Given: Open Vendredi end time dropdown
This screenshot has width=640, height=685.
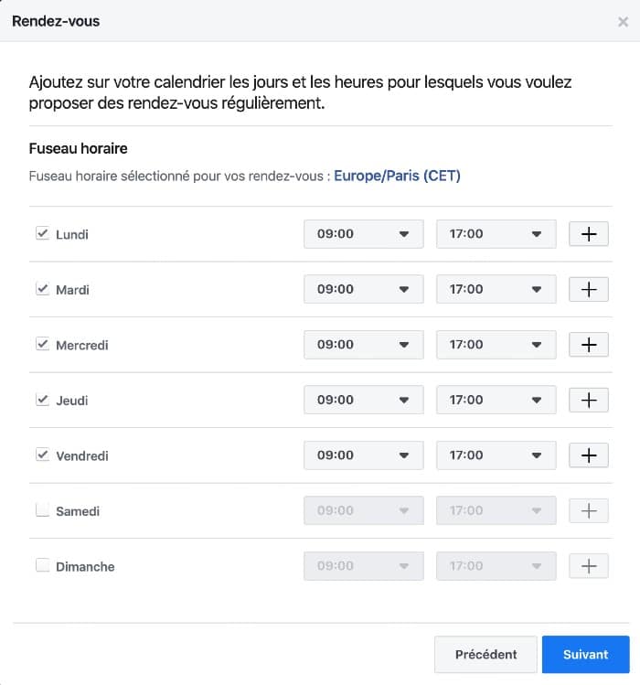Looking at the screenshot, I should click(x=496, y=455).
